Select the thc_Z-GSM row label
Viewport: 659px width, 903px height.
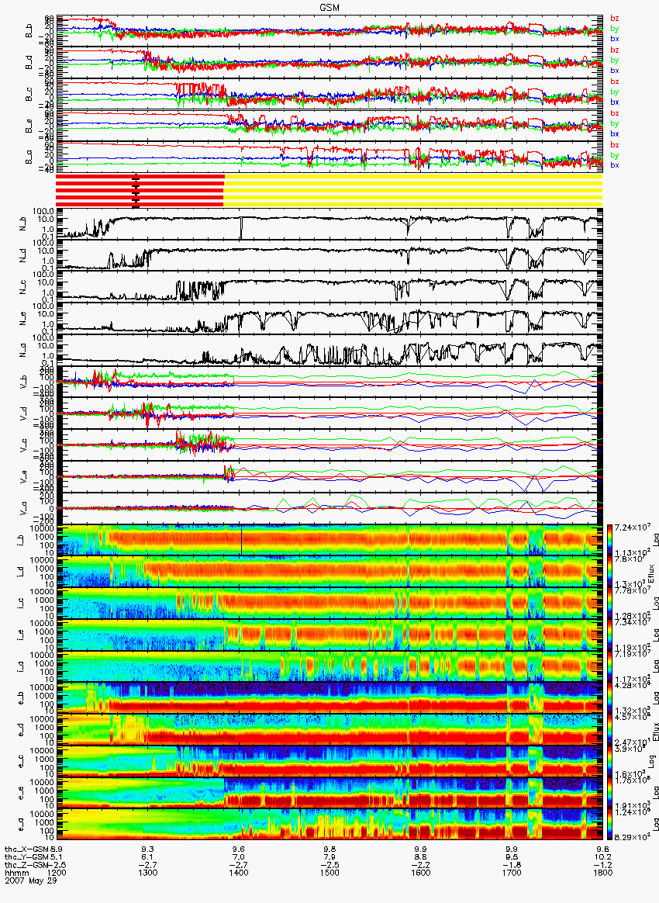[x=26, y=864]
